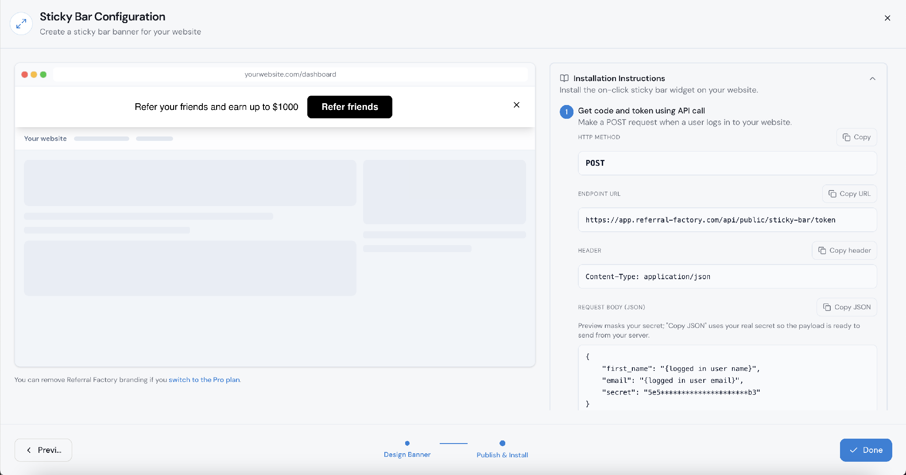Image resolution: width=906 pixels, height=475 pixels.
Task: Click the REQUEST BODY (JSON) label
Action: [x=612, y=308]
